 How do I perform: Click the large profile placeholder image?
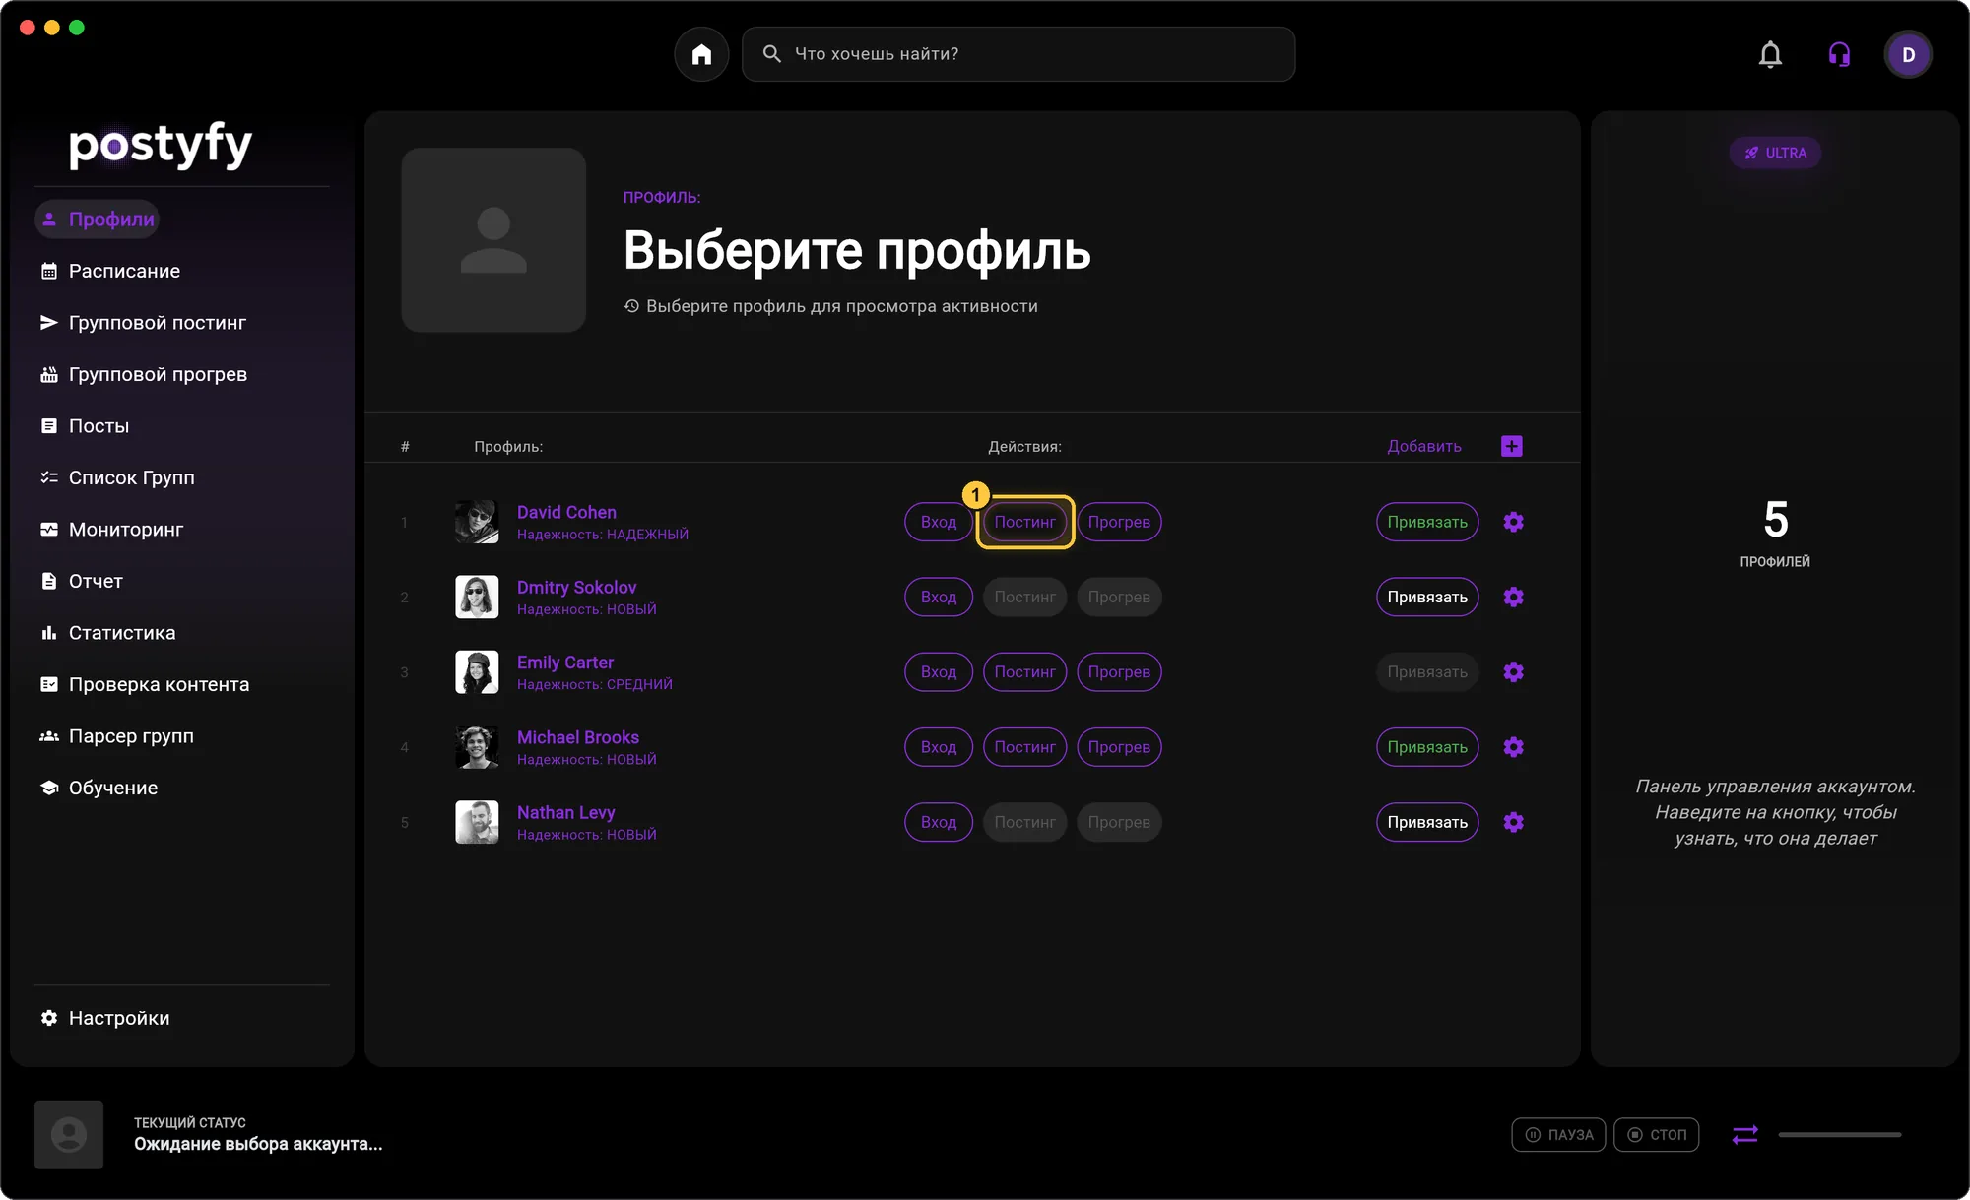pos(493,240)
